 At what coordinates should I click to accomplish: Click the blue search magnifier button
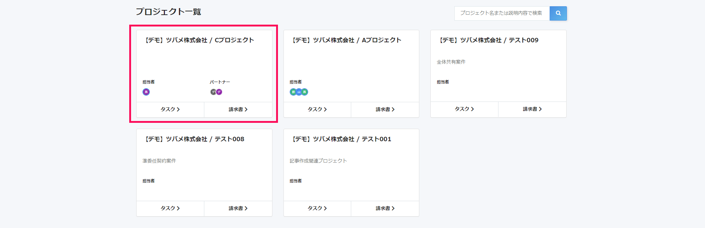[558, 13]
